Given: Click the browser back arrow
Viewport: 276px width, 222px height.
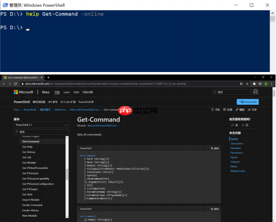Looking at the screenshot, I should click(4, 84).
